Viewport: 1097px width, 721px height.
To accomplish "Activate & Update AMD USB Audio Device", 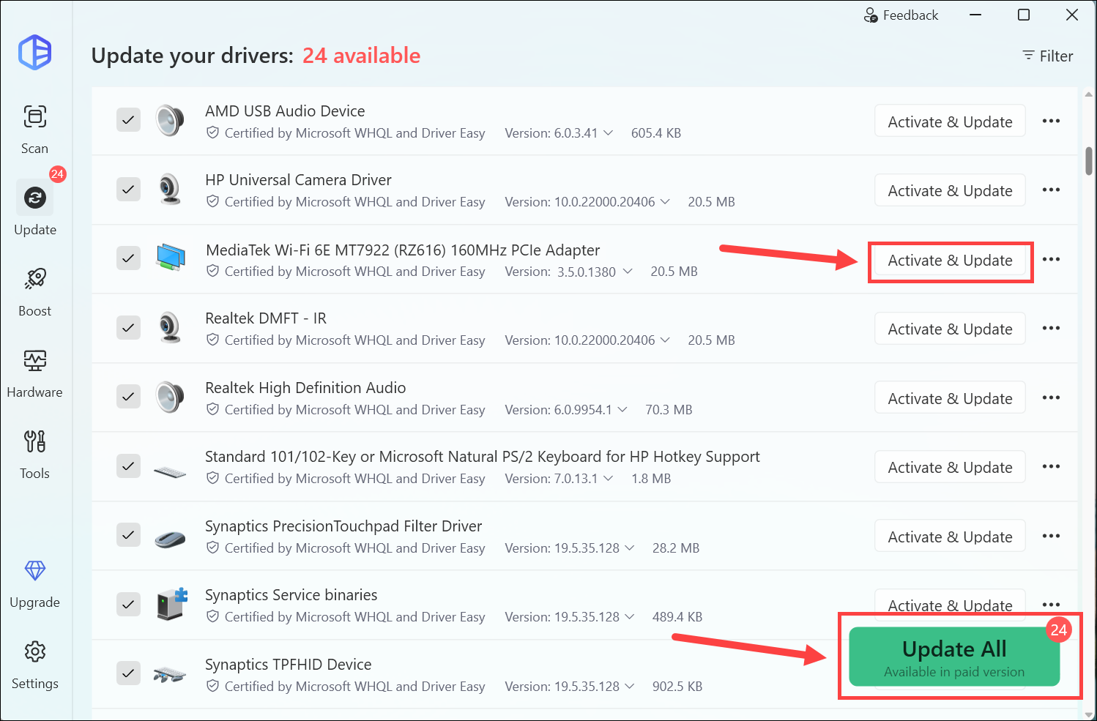I will click(x=950, y=121).
